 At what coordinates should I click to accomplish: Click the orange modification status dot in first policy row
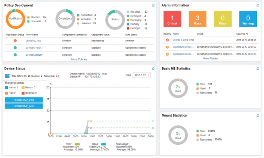tap(15, 41)
